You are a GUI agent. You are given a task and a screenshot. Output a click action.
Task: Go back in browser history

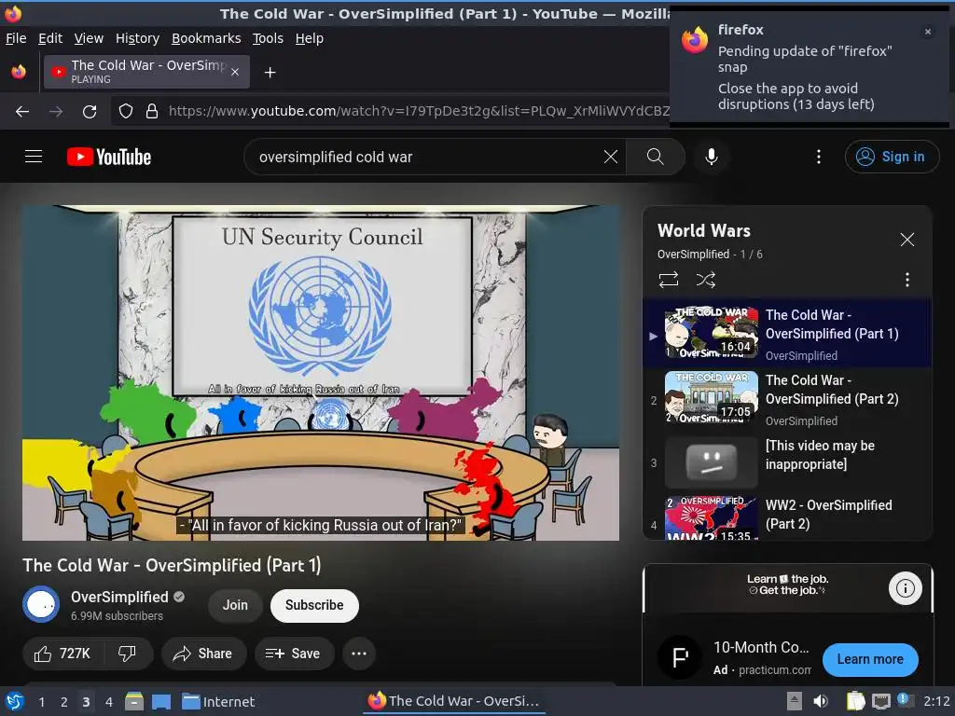coord(22,112)
